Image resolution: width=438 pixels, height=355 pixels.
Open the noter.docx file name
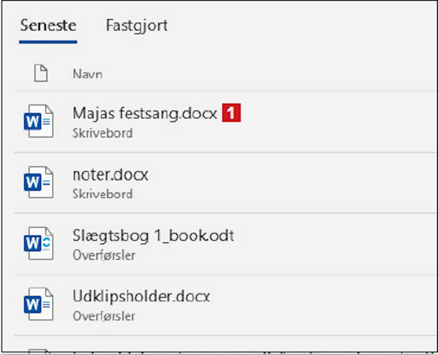point(110,175)
